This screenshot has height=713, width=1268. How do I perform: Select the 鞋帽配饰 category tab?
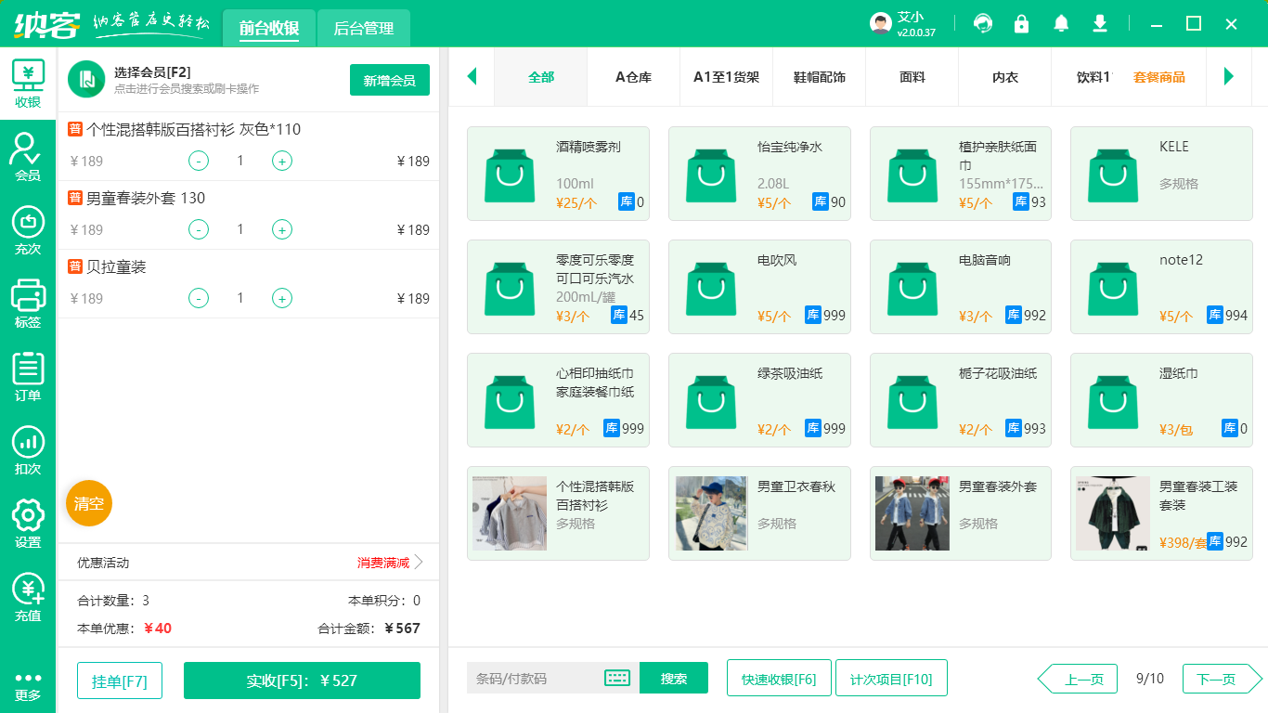820,77
